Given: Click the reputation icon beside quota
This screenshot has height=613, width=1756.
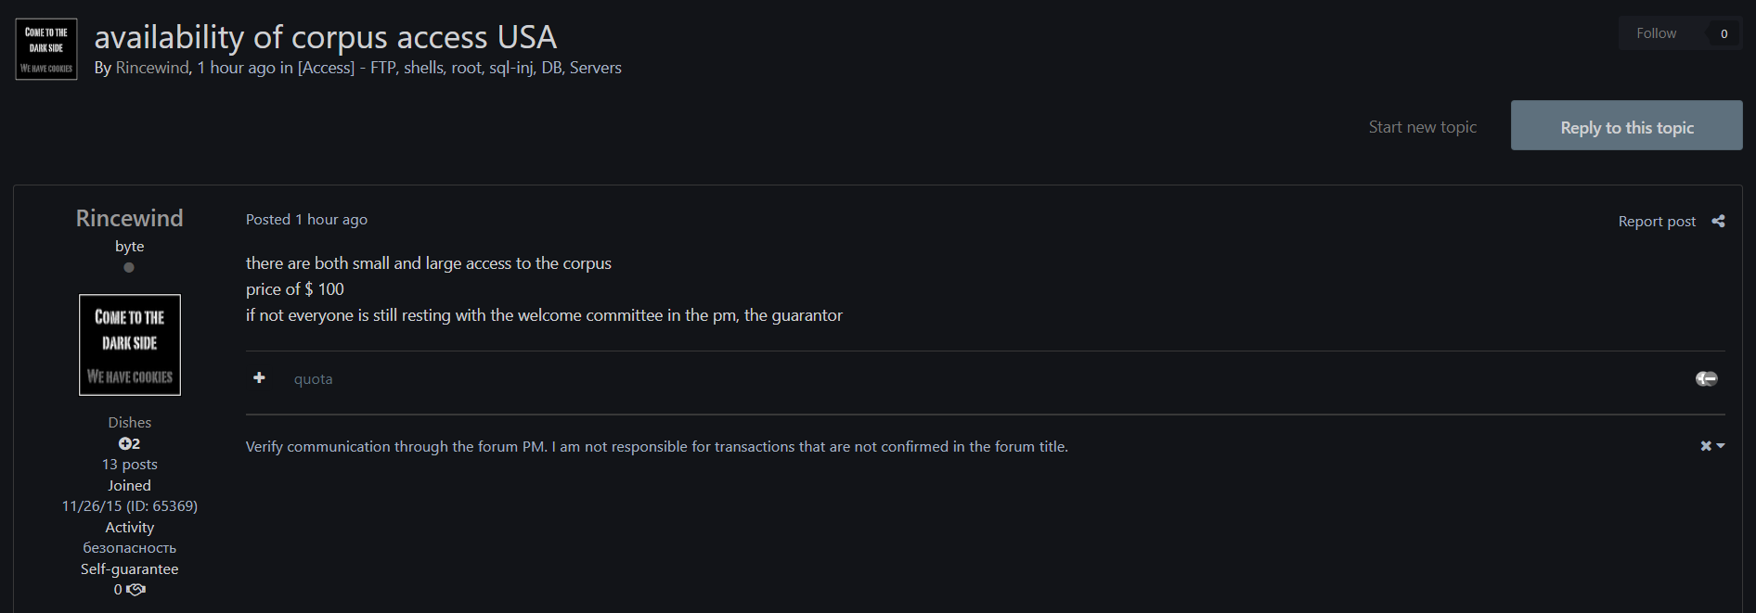Looking at the screenshot, I should coord(1706,378).
